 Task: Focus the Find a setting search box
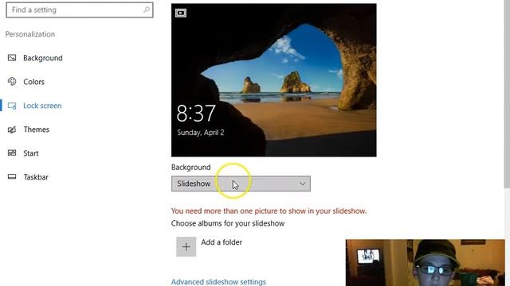coord(80,10)
